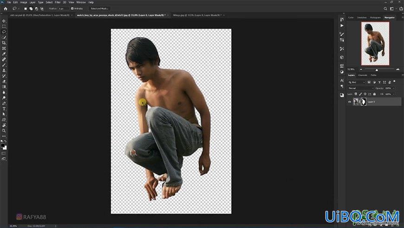Image resolution: width=404 pixels, height=228 pixels.
Task: Select the Shape tool
Action: coord(4,120)
